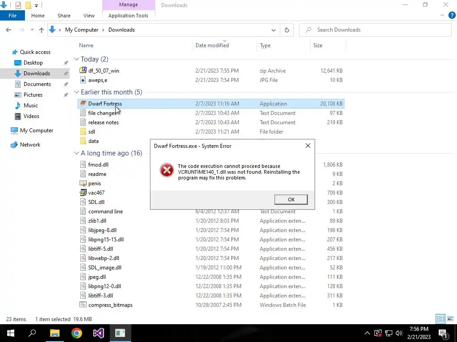Open the notification center icon
Screen dimensions: 457x342
[443, 333]
